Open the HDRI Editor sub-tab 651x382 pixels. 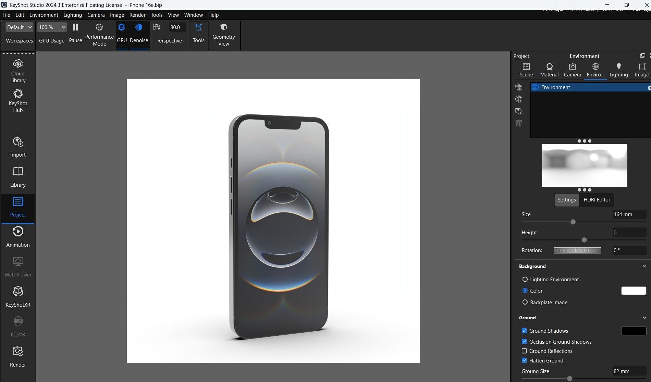pos(597,200)
